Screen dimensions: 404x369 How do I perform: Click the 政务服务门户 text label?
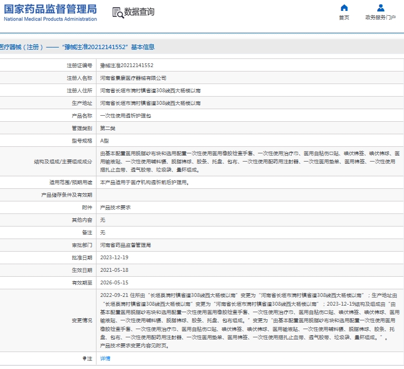[381, 17]
